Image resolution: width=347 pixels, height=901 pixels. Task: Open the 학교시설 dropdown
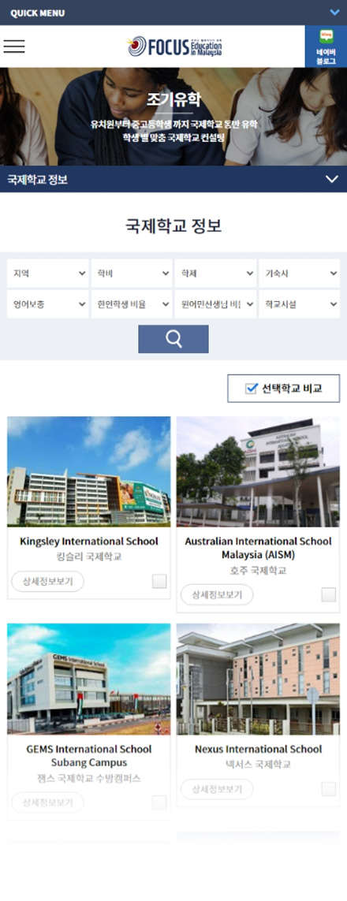pos(300,304)
